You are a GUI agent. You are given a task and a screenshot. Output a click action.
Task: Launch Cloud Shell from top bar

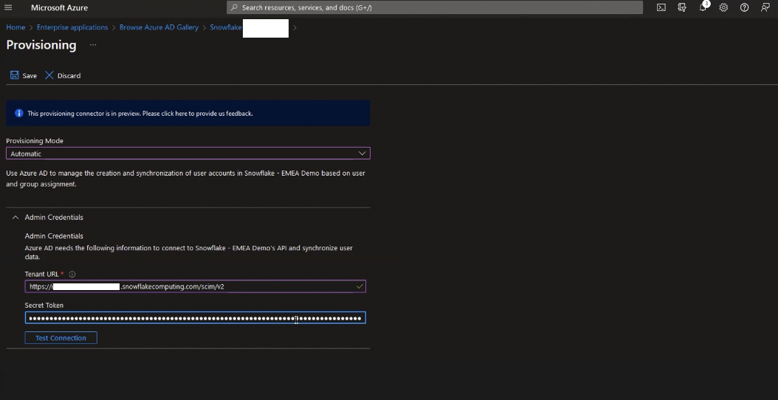pyautogui.click(x=661, y=7)
